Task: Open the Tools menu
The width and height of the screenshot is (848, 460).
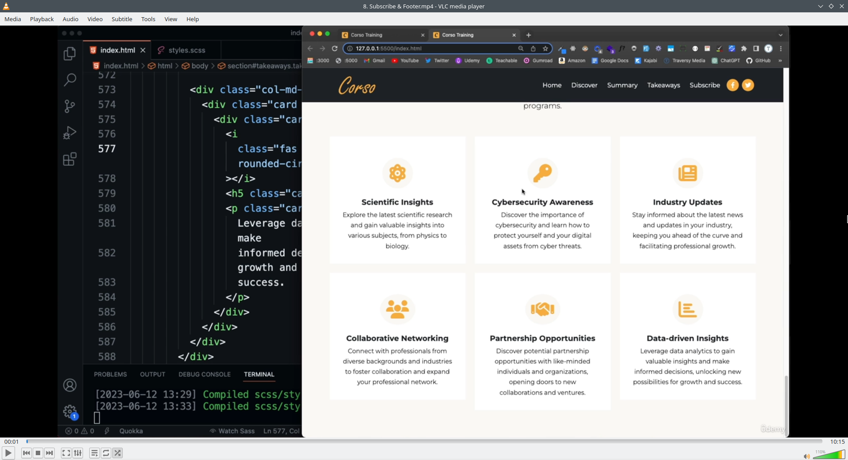Action: tap(148, 19)
